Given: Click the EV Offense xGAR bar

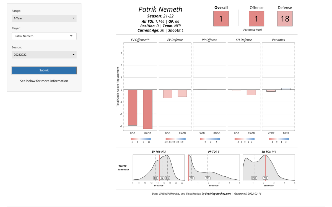Looking at the screenshot, I should (x=147, y=109).
